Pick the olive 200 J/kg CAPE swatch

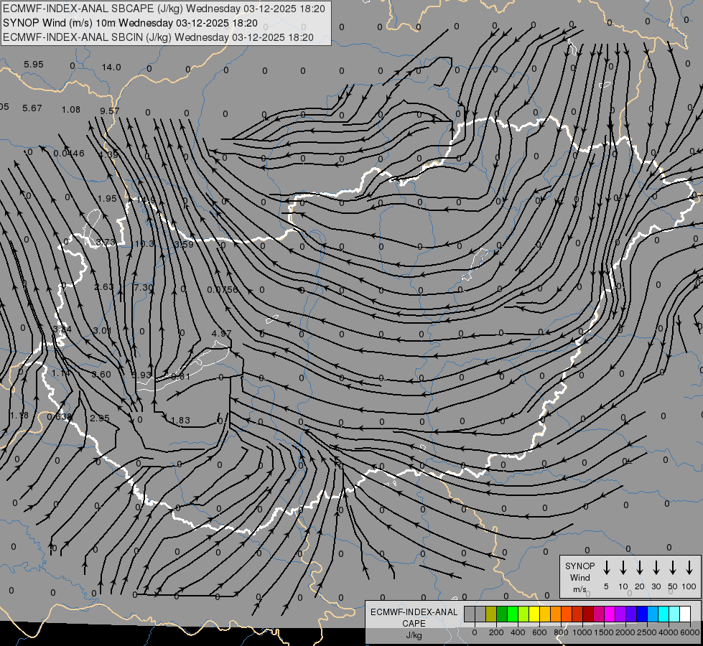point(491,614)
